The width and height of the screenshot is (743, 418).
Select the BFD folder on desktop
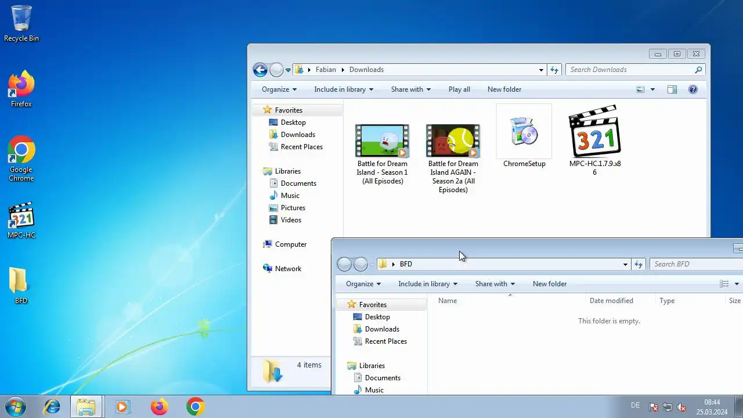point(21,286)
